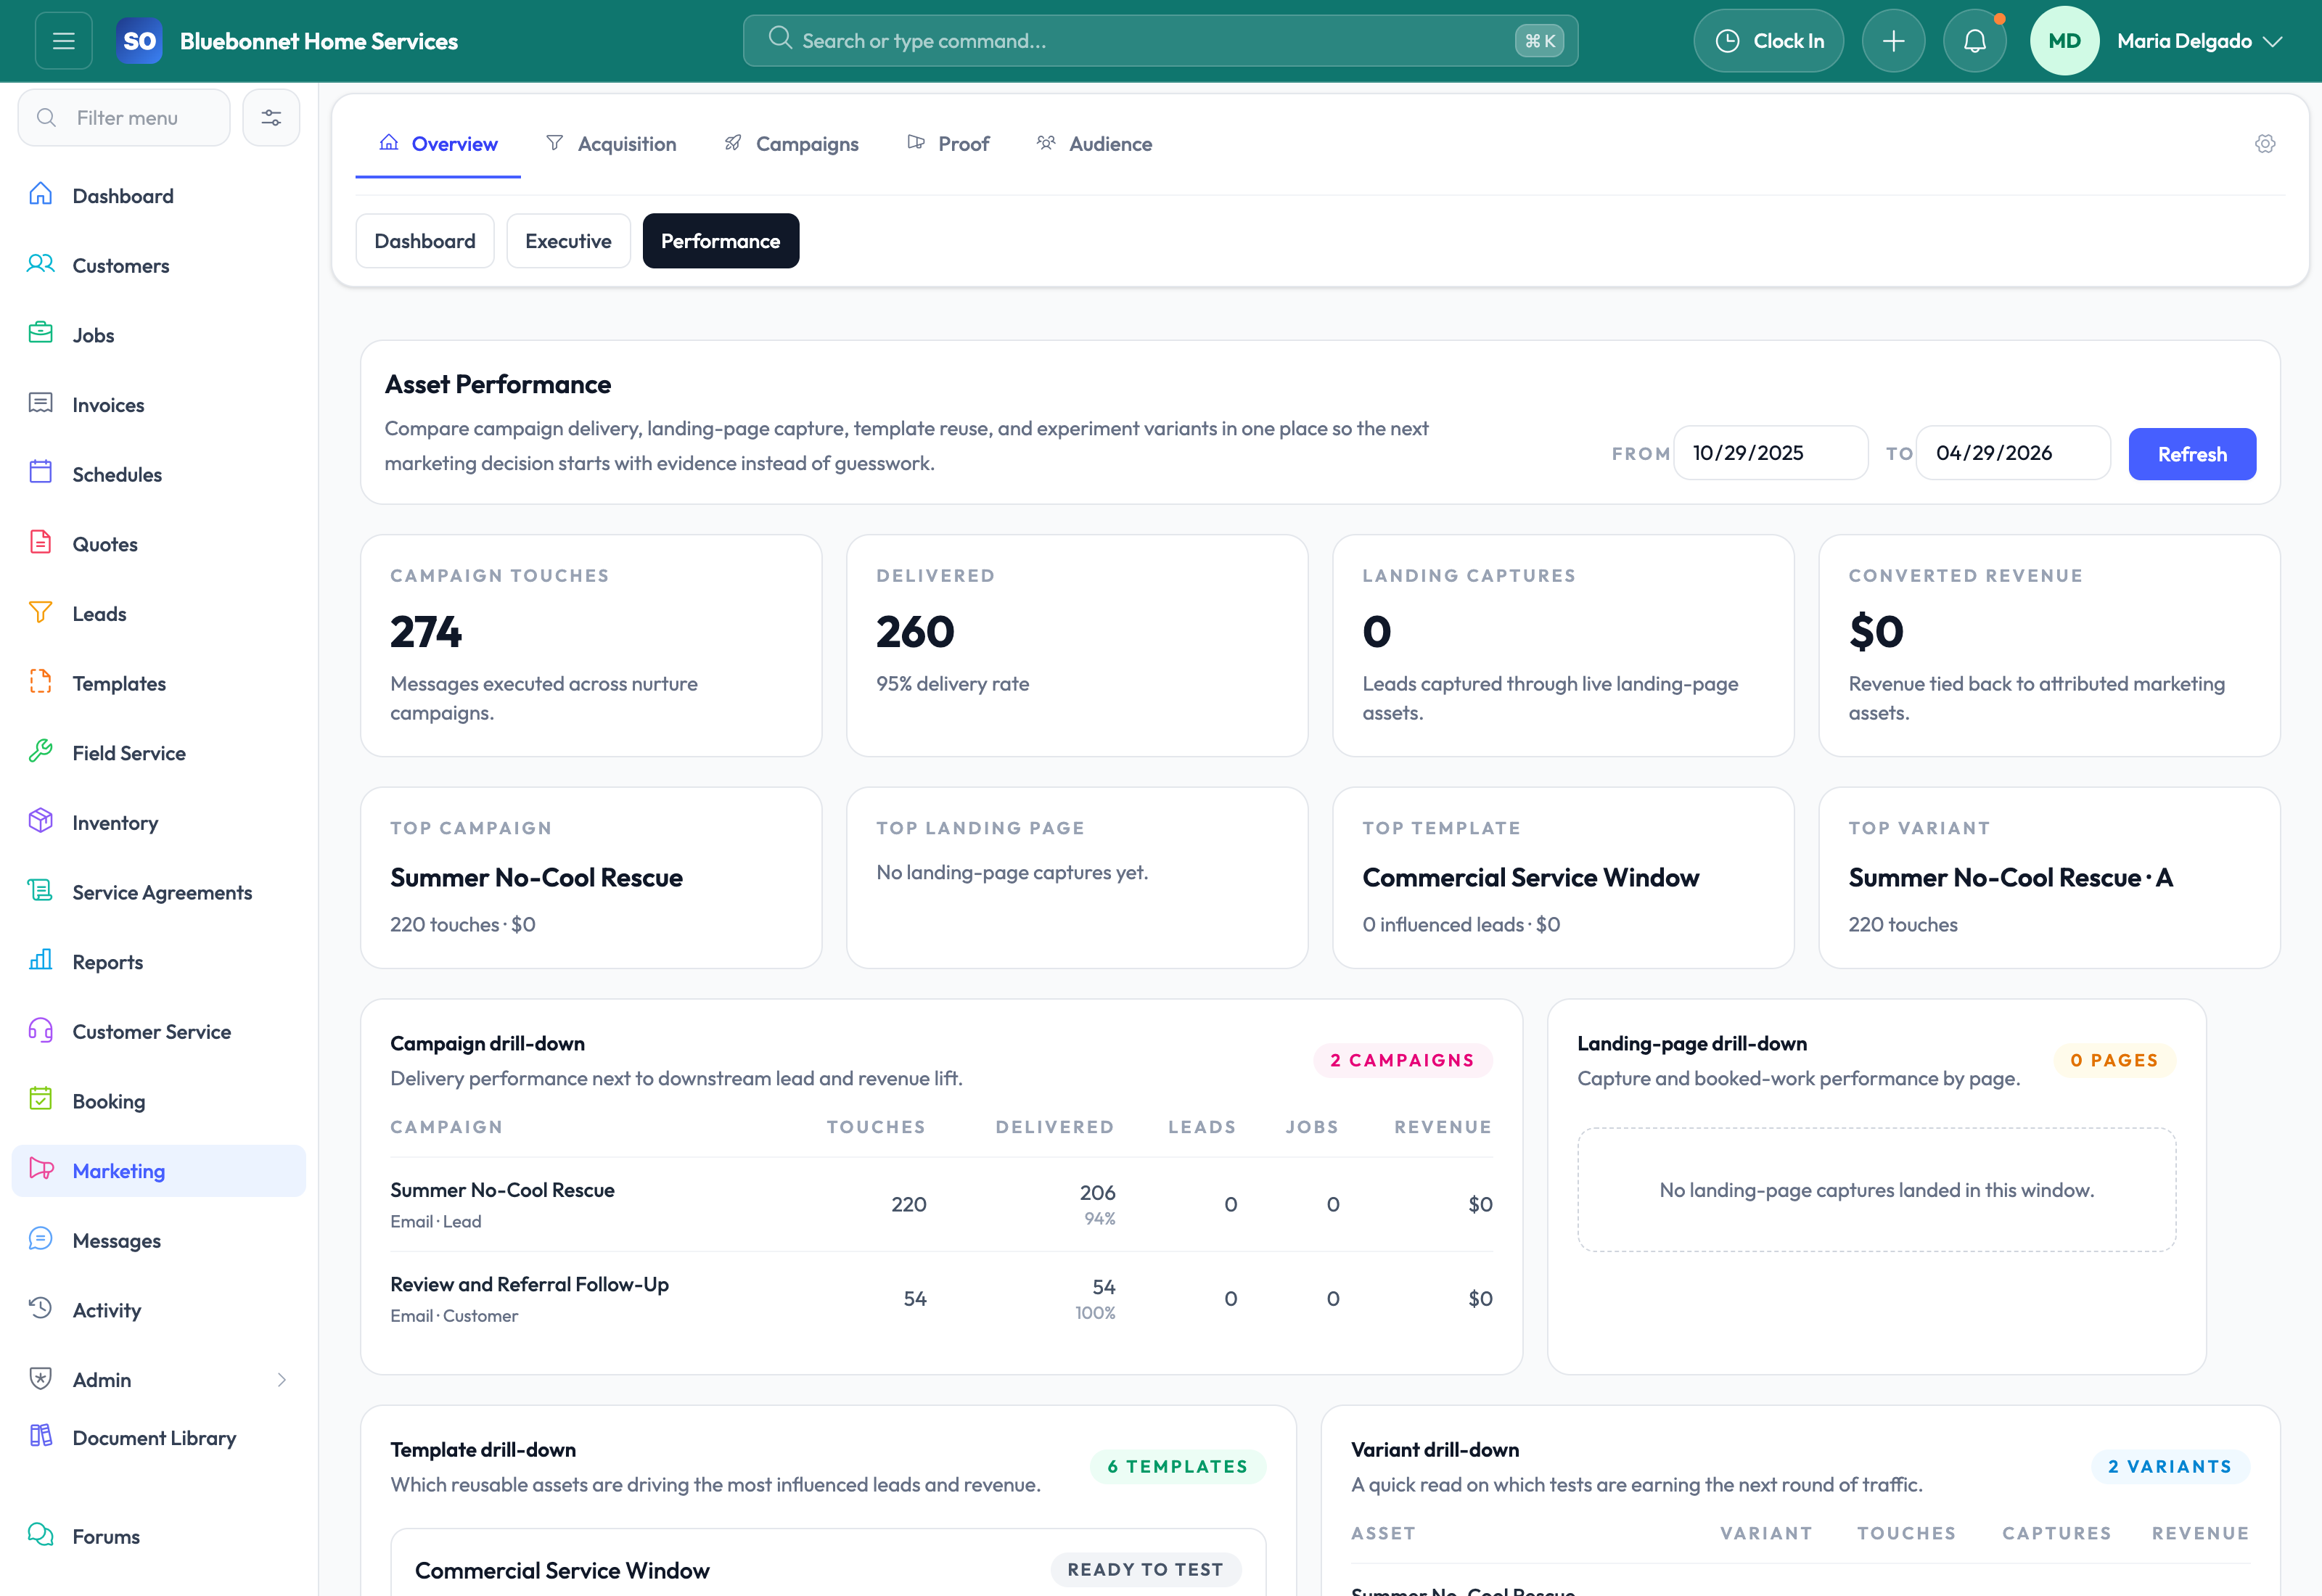Click the Filter menu input
Image resolution: width=2322 pixels, height=1596 pixels.
tap(124, 118)
